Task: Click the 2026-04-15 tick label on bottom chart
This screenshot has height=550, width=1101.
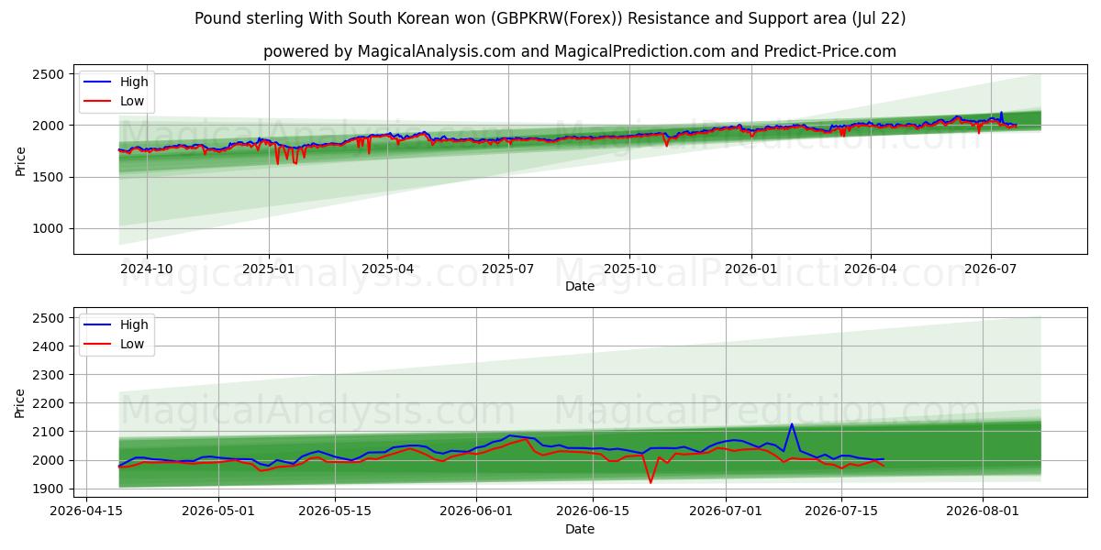Action: coord(87,512)
